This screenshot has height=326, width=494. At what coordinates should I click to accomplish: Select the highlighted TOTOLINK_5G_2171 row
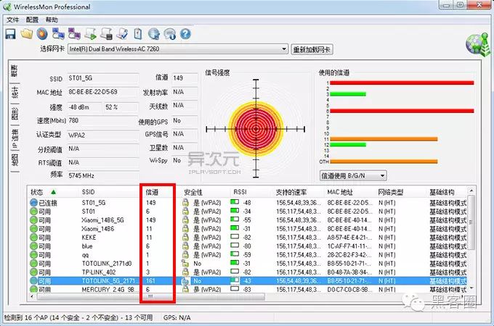coord(248,281)
